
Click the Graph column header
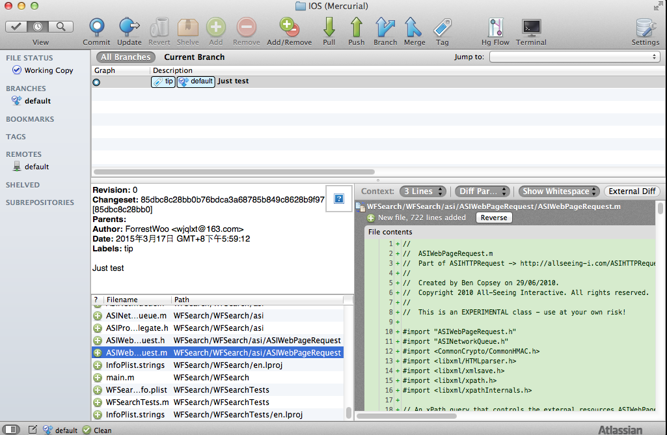click(120, 70)
